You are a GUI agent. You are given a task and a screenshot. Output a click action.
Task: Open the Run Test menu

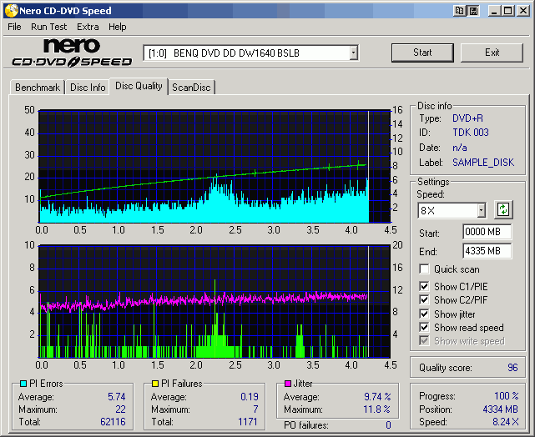pyautogui.click(x=49, y=27)
